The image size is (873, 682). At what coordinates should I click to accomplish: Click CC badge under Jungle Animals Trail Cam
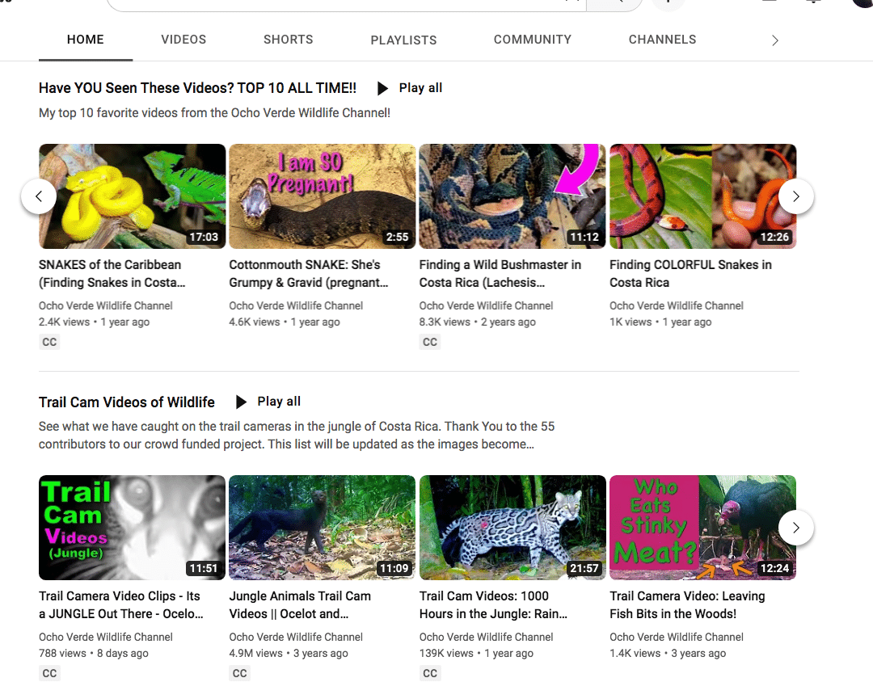pyautogui.click(x=240, y=673)
